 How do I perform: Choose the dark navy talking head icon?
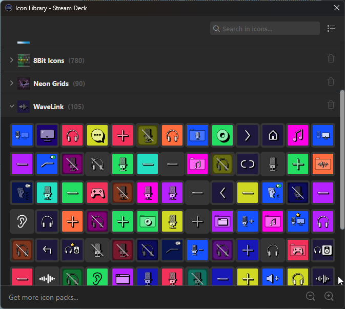tap(22, 193)
